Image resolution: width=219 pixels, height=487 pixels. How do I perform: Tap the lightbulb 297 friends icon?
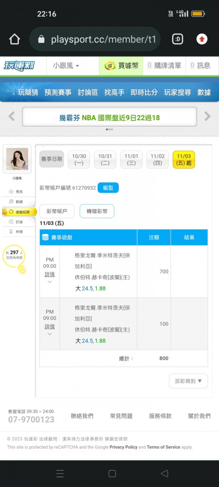click(14, 259)
